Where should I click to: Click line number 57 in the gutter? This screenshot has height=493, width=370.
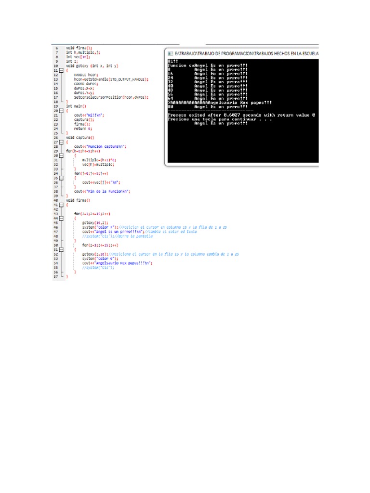point(56,277)
